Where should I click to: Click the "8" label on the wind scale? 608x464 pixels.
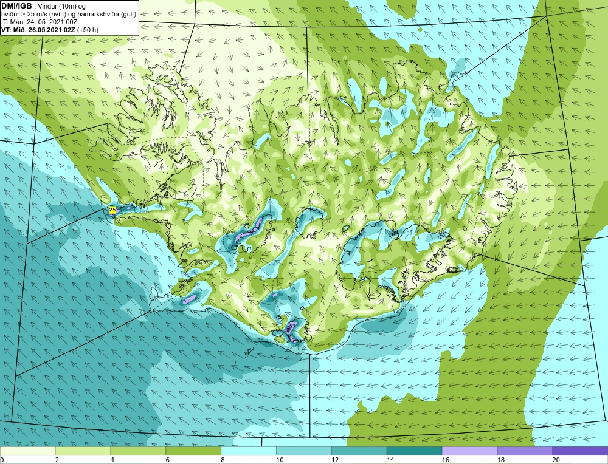pos(223,460)
